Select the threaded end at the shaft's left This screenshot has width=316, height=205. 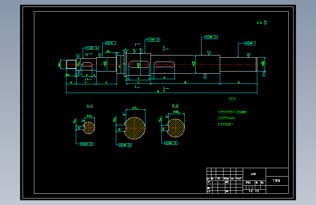71,64
